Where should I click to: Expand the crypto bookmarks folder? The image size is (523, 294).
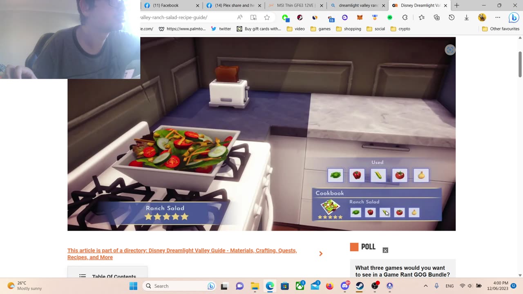pyautogui.click(x=400, y=29)
